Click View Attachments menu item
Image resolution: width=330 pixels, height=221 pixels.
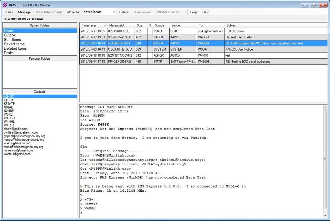(x=49, y=12)
